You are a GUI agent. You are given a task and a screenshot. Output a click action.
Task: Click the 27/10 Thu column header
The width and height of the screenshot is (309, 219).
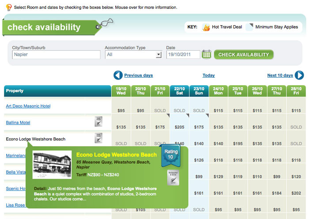277,91
